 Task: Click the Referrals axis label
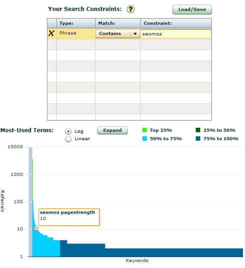(2, 201)
